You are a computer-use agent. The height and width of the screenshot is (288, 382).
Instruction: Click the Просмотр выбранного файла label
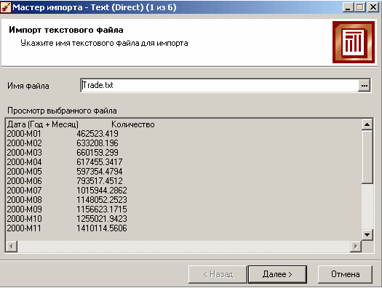click(x=62, y=111)
